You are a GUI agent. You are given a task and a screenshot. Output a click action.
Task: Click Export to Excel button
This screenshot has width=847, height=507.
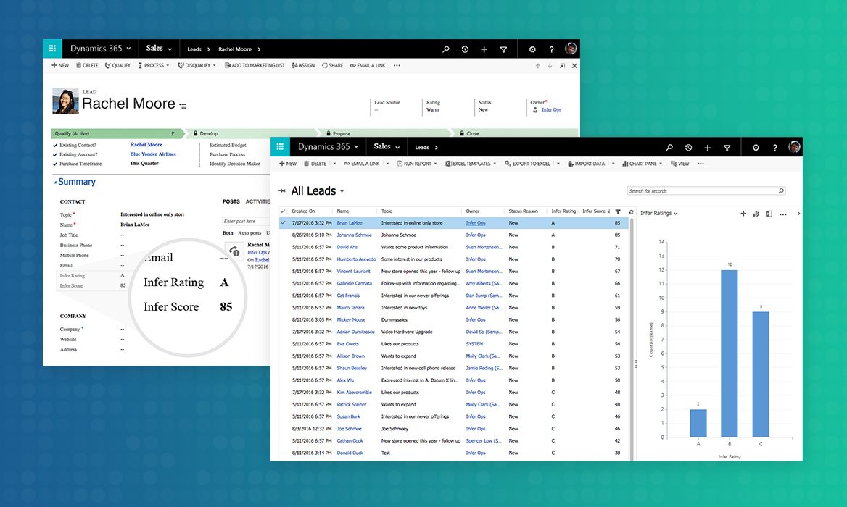point(527,164)
